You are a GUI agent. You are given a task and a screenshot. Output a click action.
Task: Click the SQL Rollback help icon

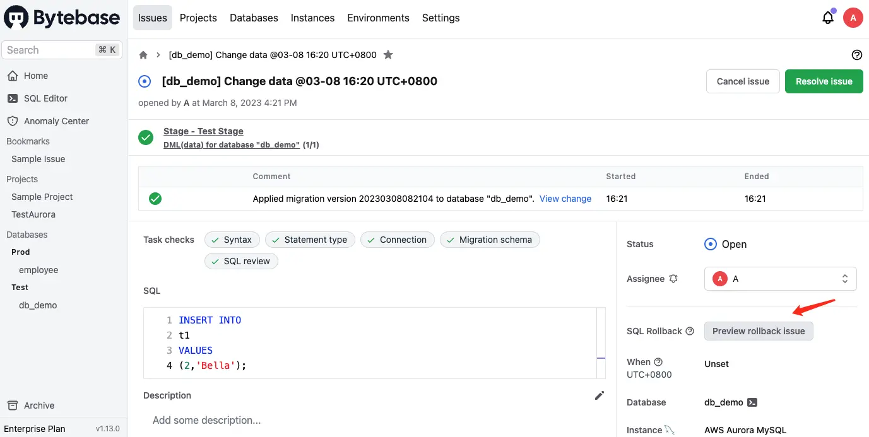[690, 331]
